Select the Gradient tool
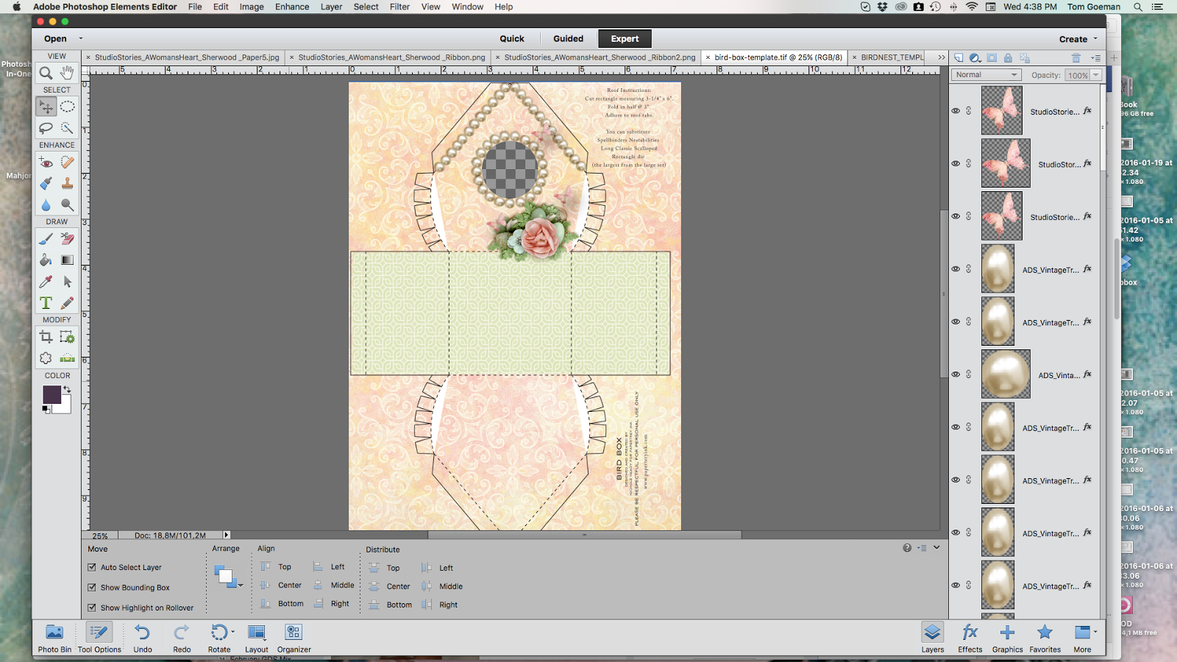Image resolution: width=1177 pixels, height=662 pixels. coord(67,260)
